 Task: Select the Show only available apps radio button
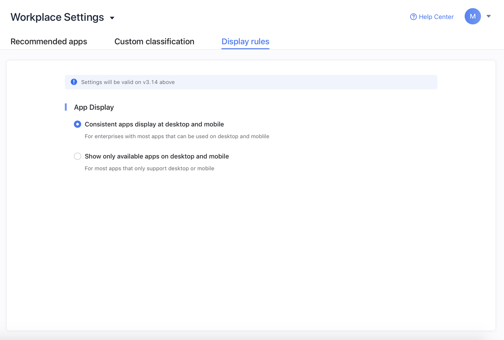pyautogui.click(x=78, y=156)
